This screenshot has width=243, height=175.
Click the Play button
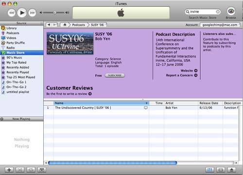pyautogui.click(x=22, y=13)
